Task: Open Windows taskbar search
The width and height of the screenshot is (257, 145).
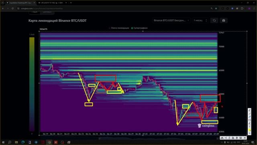Action: click(10, 142)
